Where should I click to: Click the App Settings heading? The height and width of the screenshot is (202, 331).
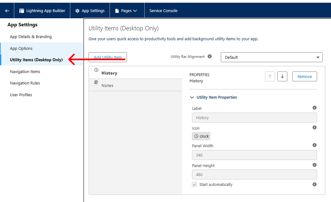click(22, 25)
